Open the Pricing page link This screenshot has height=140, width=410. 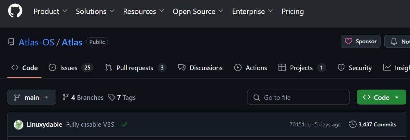click(x=292, y=12)
